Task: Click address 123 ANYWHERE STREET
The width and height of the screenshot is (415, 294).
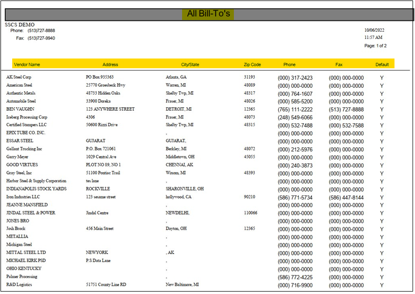Action: [110, 109]
